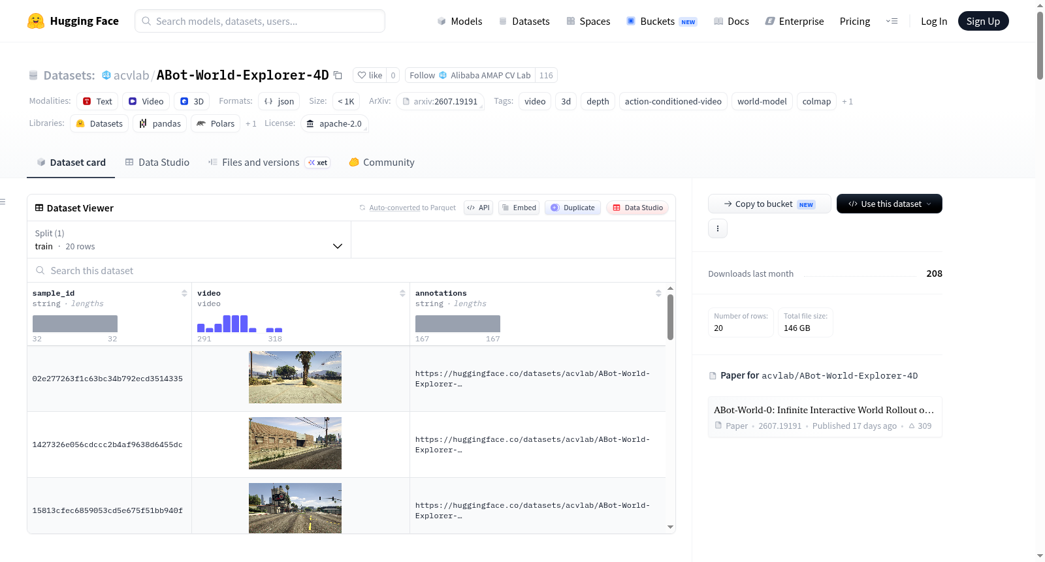Screen dimensions: 1045x562
Task: Open video thumbnail for sample 02e277263f1c63bc34b792ecd3514335
Action: [x=295, y=377]
